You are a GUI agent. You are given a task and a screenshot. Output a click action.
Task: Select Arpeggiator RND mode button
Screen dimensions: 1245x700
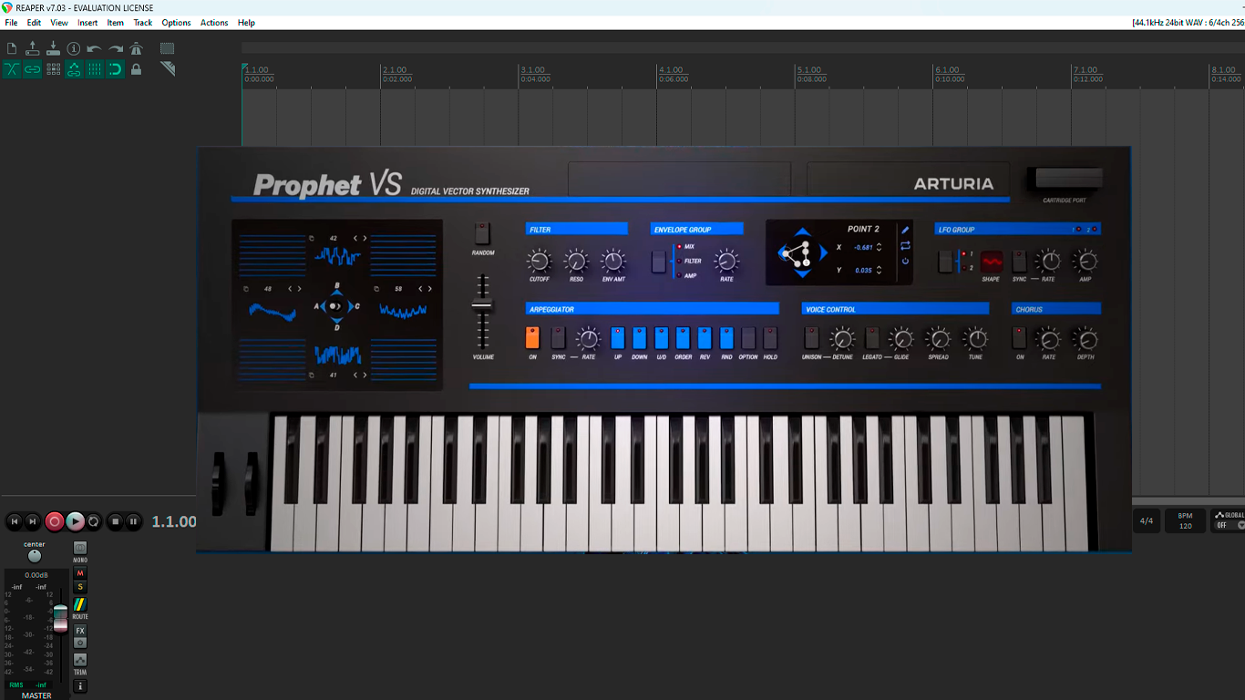click(x=726, y=338)
